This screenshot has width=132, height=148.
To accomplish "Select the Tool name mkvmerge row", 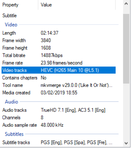I will coord(59,85).
